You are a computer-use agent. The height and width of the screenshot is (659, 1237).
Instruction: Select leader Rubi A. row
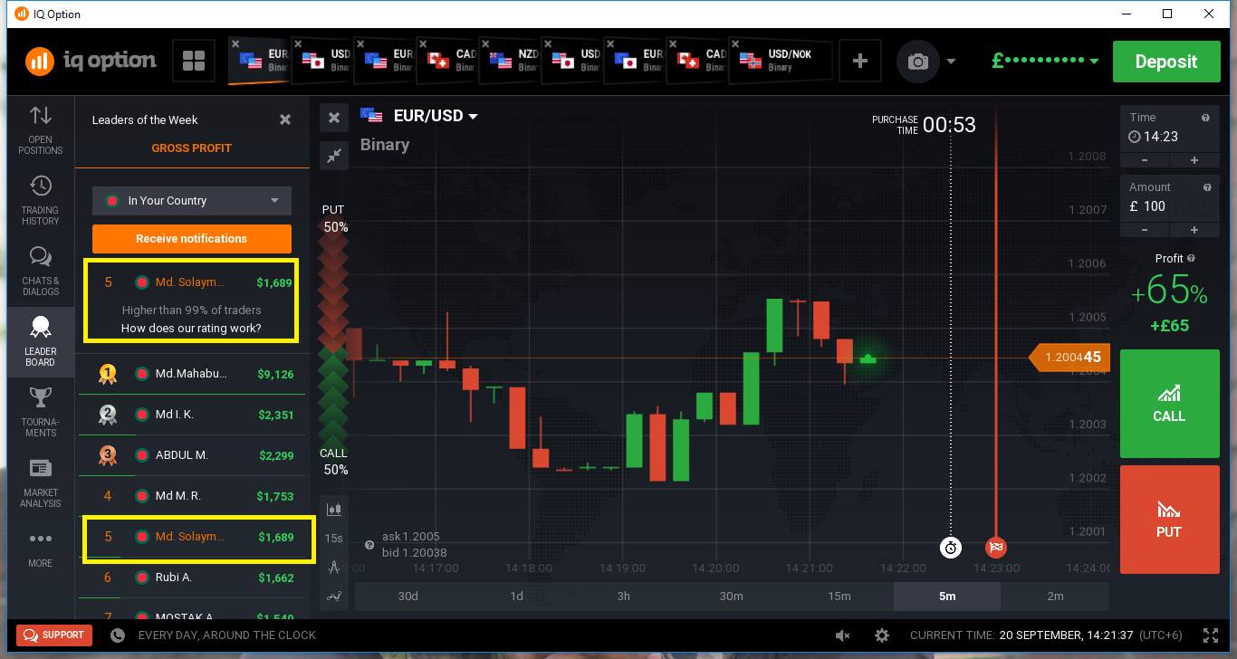(x=192, y=578)
